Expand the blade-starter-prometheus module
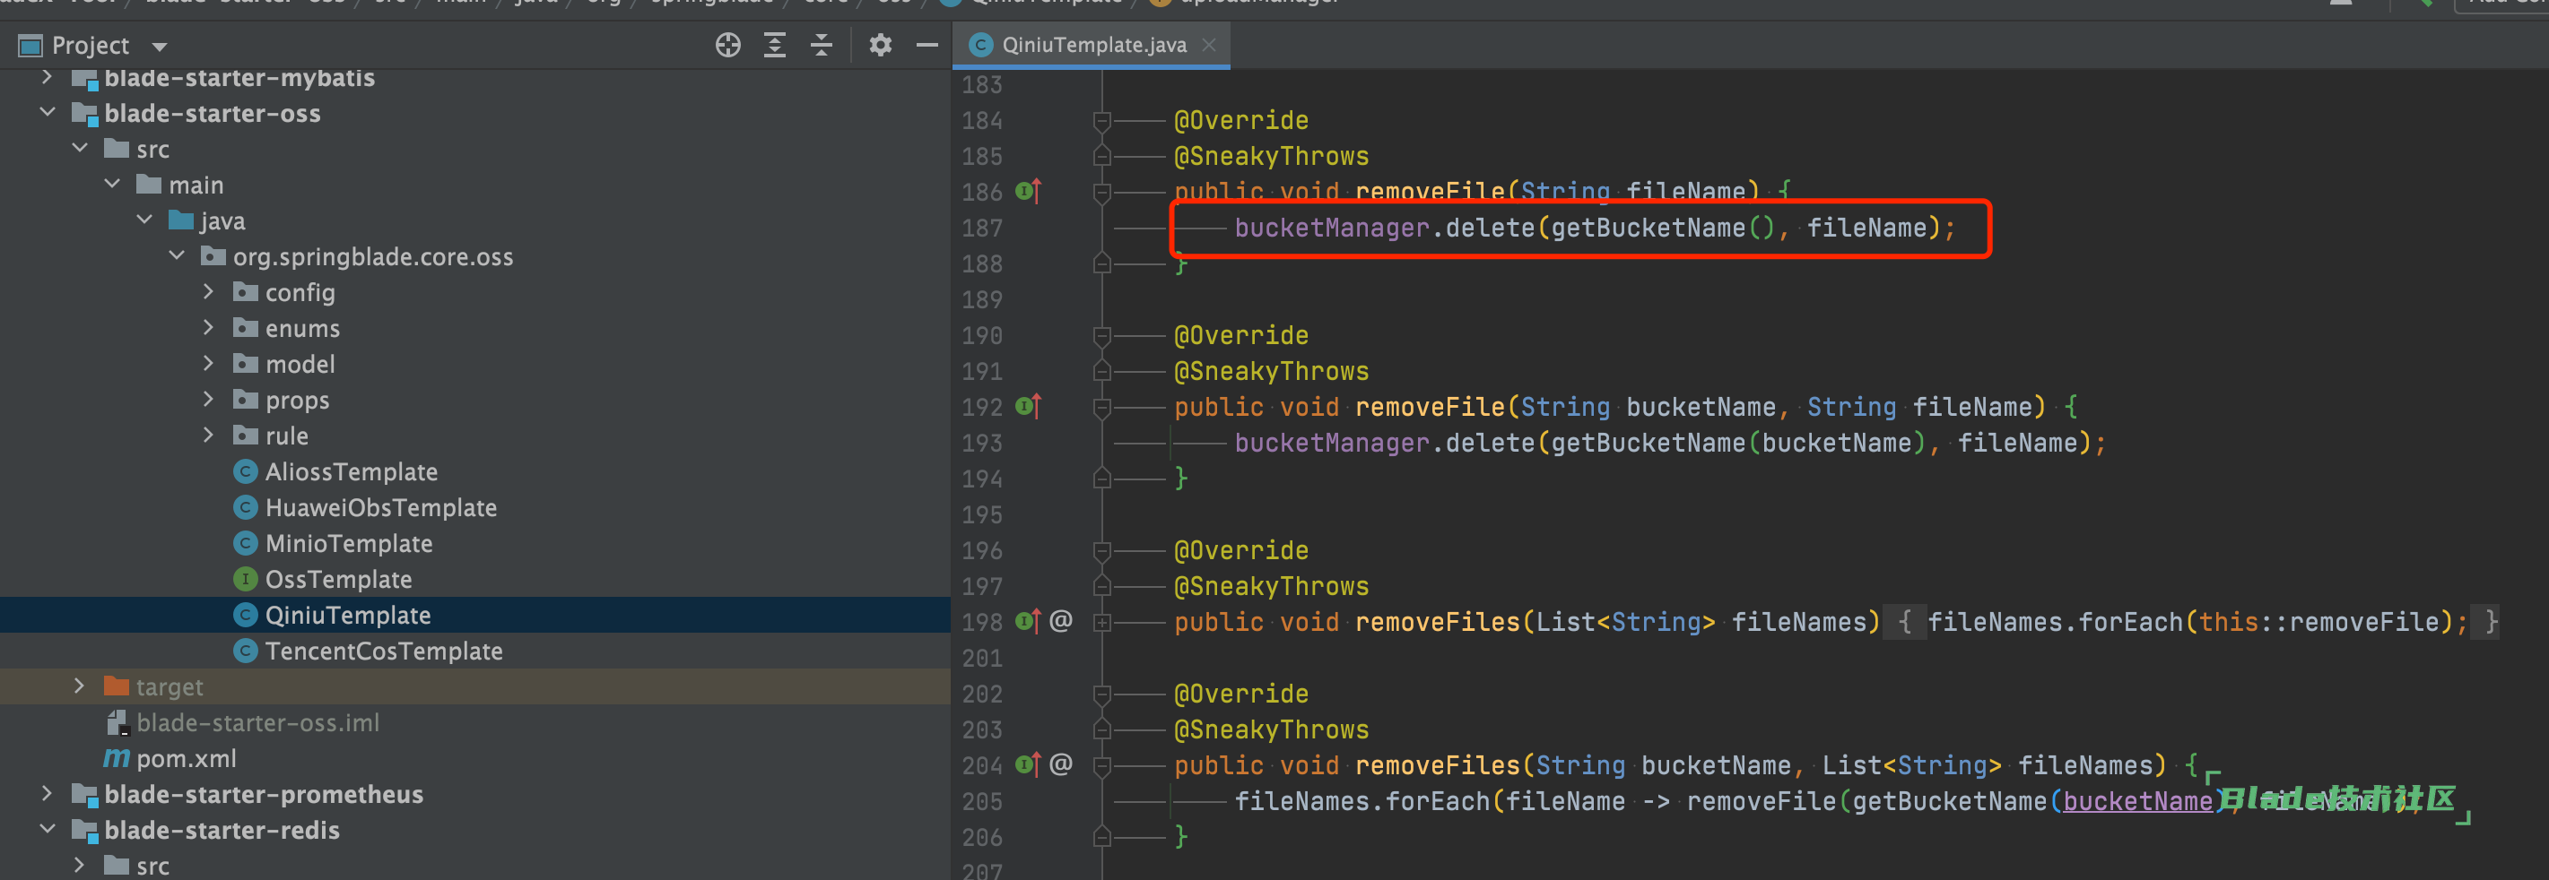The width and height of the screenshot is (2549, 880). 47,794
